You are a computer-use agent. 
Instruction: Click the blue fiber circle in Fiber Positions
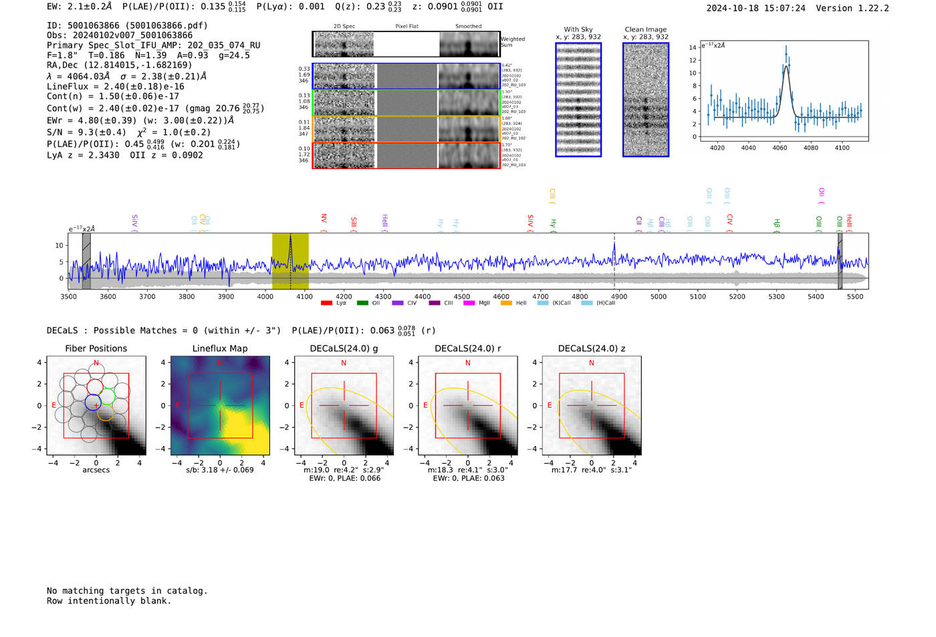(x=93, y=403)
